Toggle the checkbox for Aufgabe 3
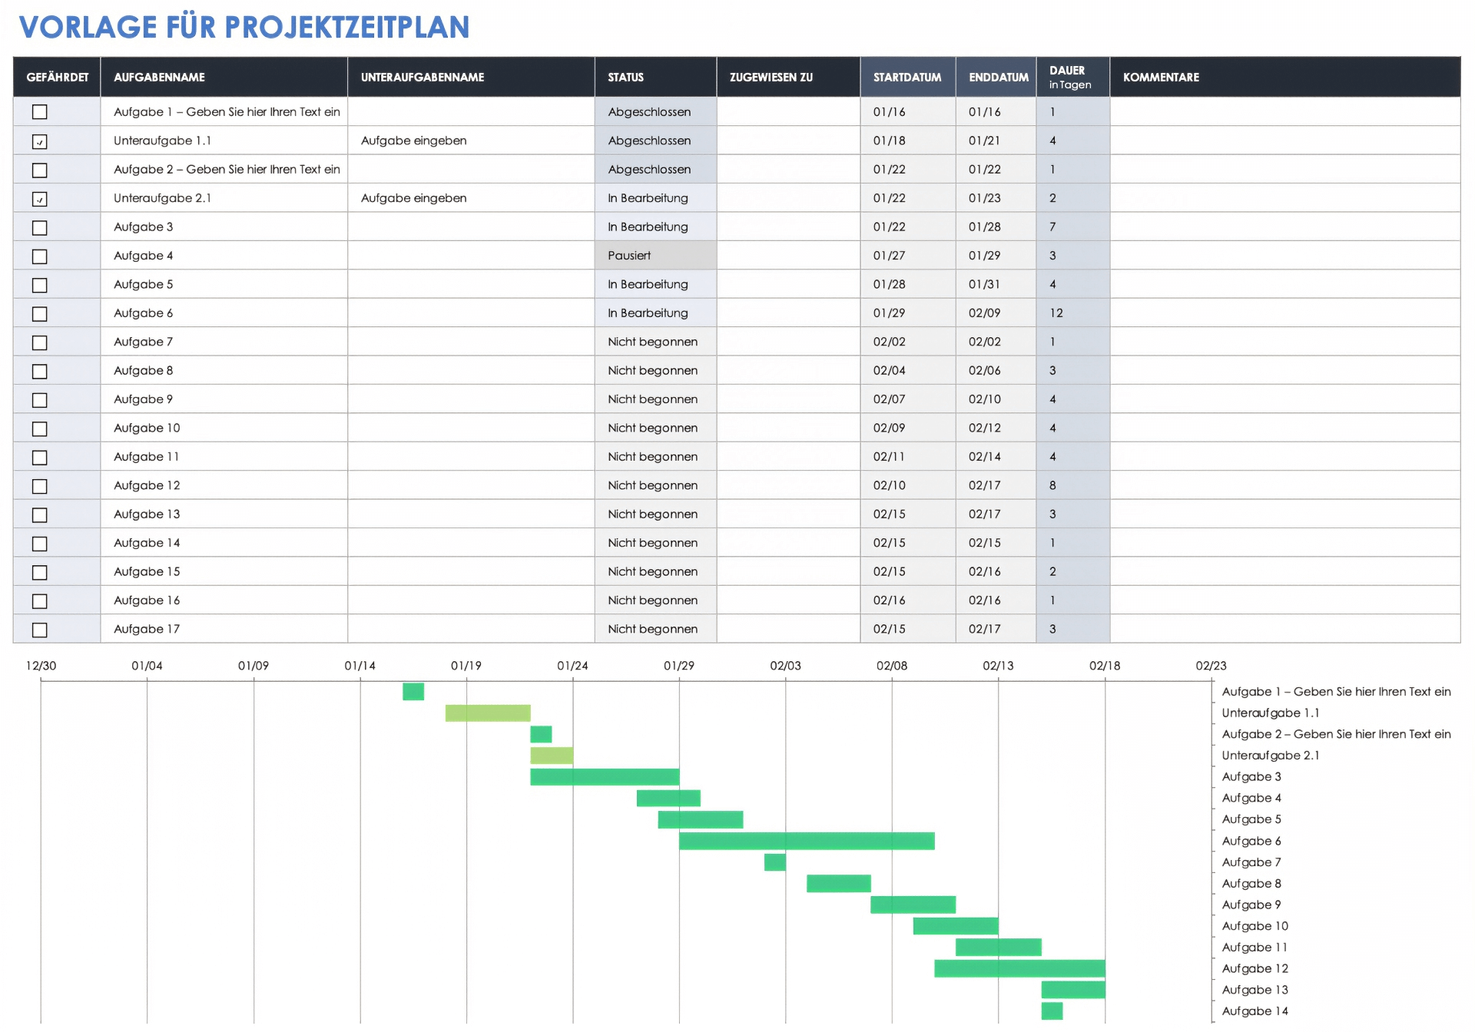Viewport: 1475px width, 1032px height. (x=40, y=227)
